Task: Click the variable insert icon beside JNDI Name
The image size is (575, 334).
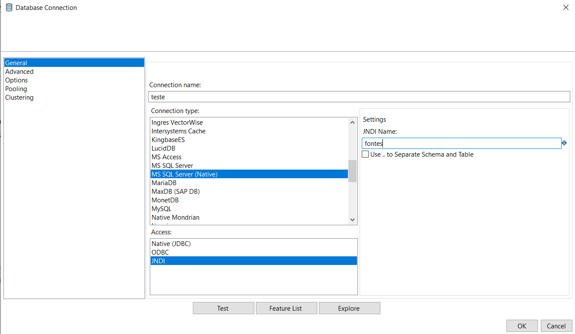Action: point(564,143)
